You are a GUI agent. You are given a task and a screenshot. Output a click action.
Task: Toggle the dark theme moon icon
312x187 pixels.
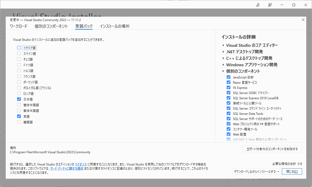point(258,5)
